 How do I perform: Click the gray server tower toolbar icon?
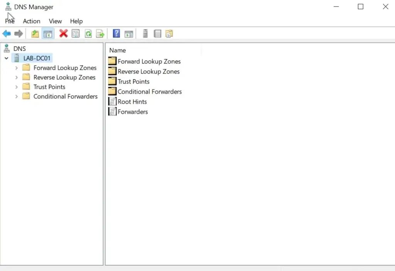145,34
